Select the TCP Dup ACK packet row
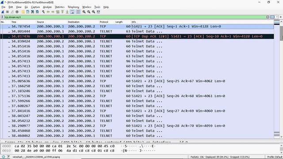 click(x=137, y=36)
